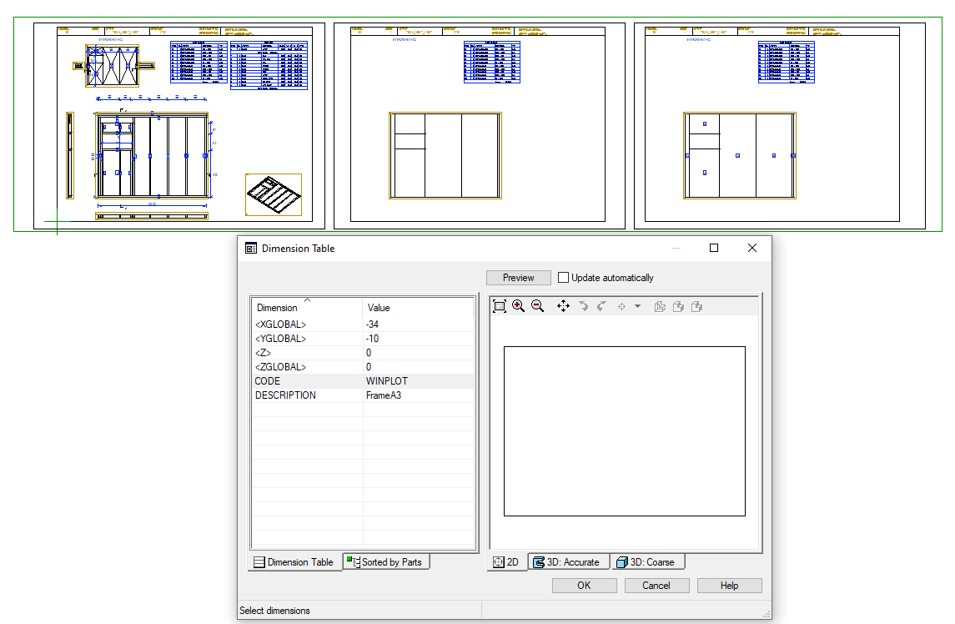Select the XGLOBAL value cell showing -34

tap(417, 325)
